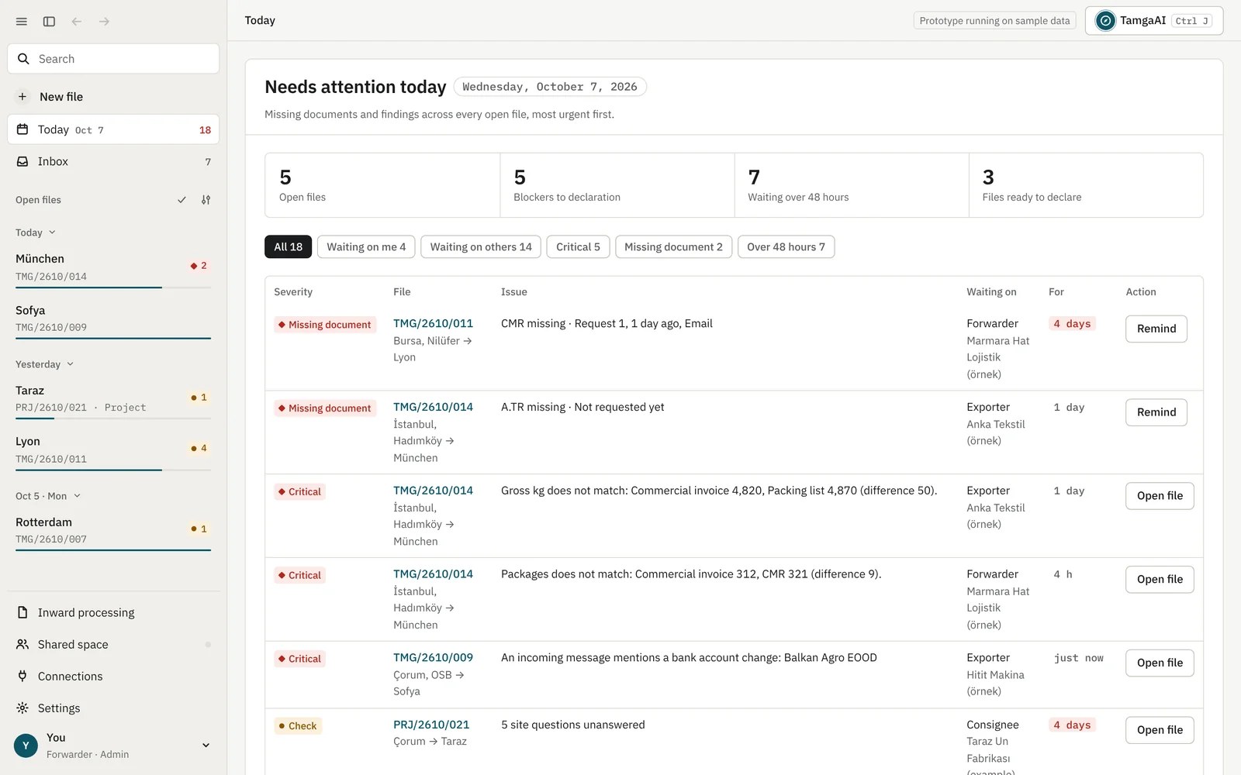
Task: Collapse the Yesterday file group
Action: click(x=44, y=364)
